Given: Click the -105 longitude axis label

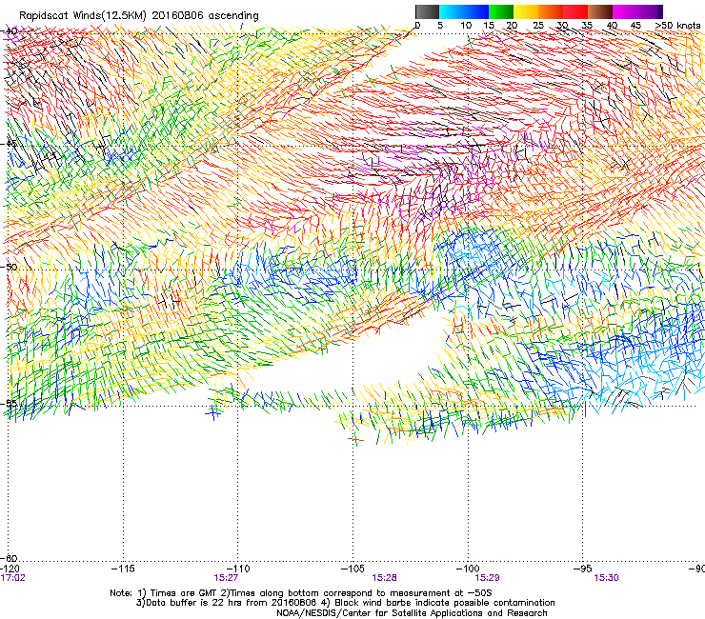Looking at the screenshot, I should point(352,569).
